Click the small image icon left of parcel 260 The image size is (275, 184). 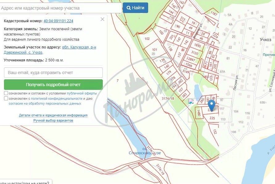[x=191, y=101]
